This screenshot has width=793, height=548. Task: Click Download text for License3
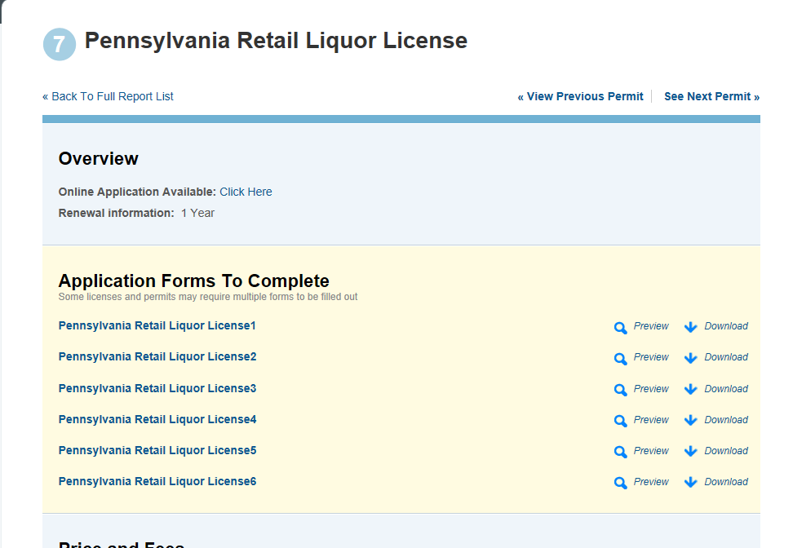[x=726, y=389]
